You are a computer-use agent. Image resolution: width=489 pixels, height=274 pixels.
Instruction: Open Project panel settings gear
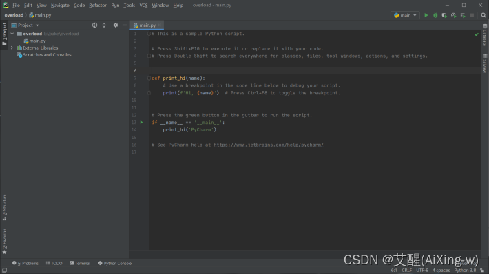click(x=116, y=25)
